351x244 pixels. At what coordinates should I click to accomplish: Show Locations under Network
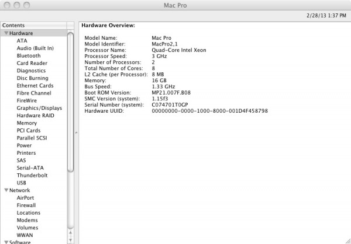pos(29,213)
